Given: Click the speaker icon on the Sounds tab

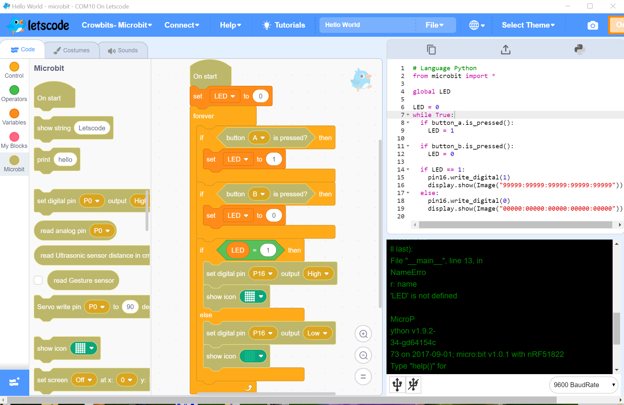Looking at the screenshot, I should [x=112, y=51].
